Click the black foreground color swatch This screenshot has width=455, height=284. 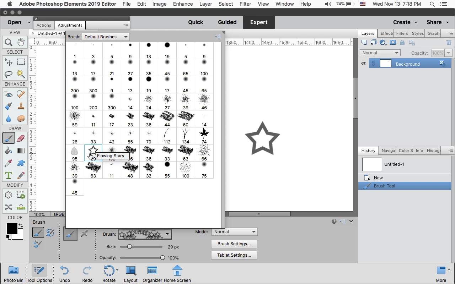coord(12,229)
